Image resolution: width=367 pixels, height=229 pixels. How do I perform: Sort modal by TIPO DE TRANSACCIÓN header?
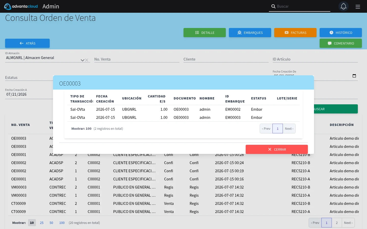82,99
